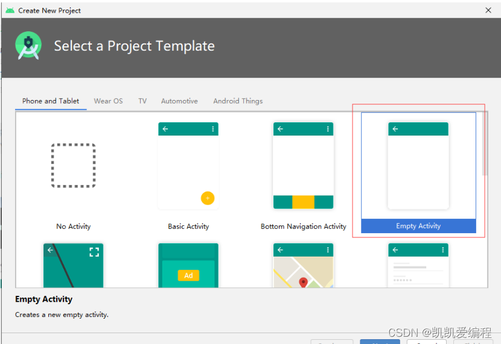The image size is (501, 344).
Task: Click the template list vertical scrollbar
Action: coord(485,143)
